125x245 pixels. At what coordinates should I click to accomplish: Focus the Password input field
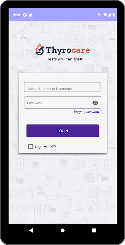(63, 103)
